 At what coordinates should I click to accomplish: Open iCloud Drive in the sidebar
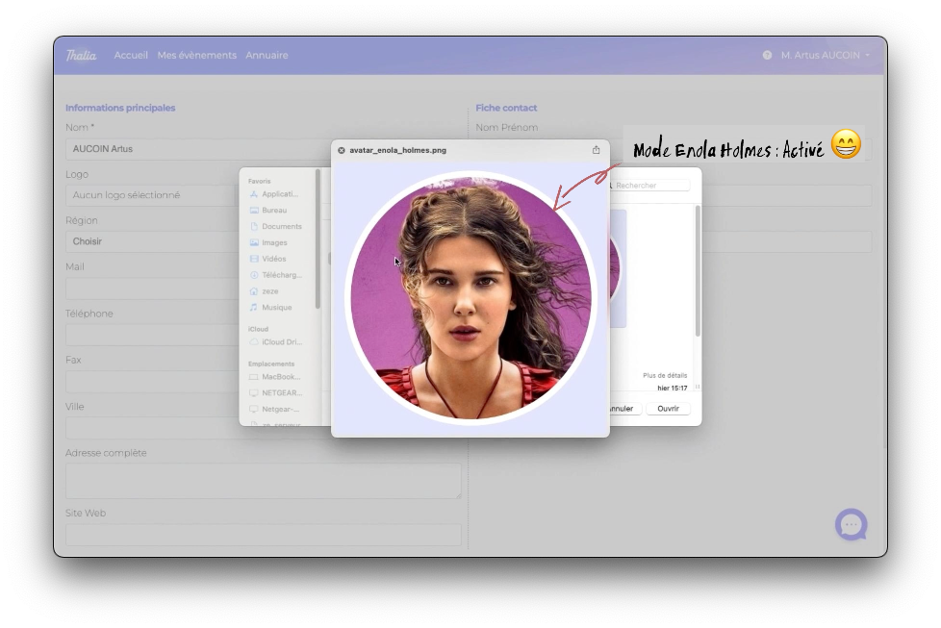click(281, 341)
